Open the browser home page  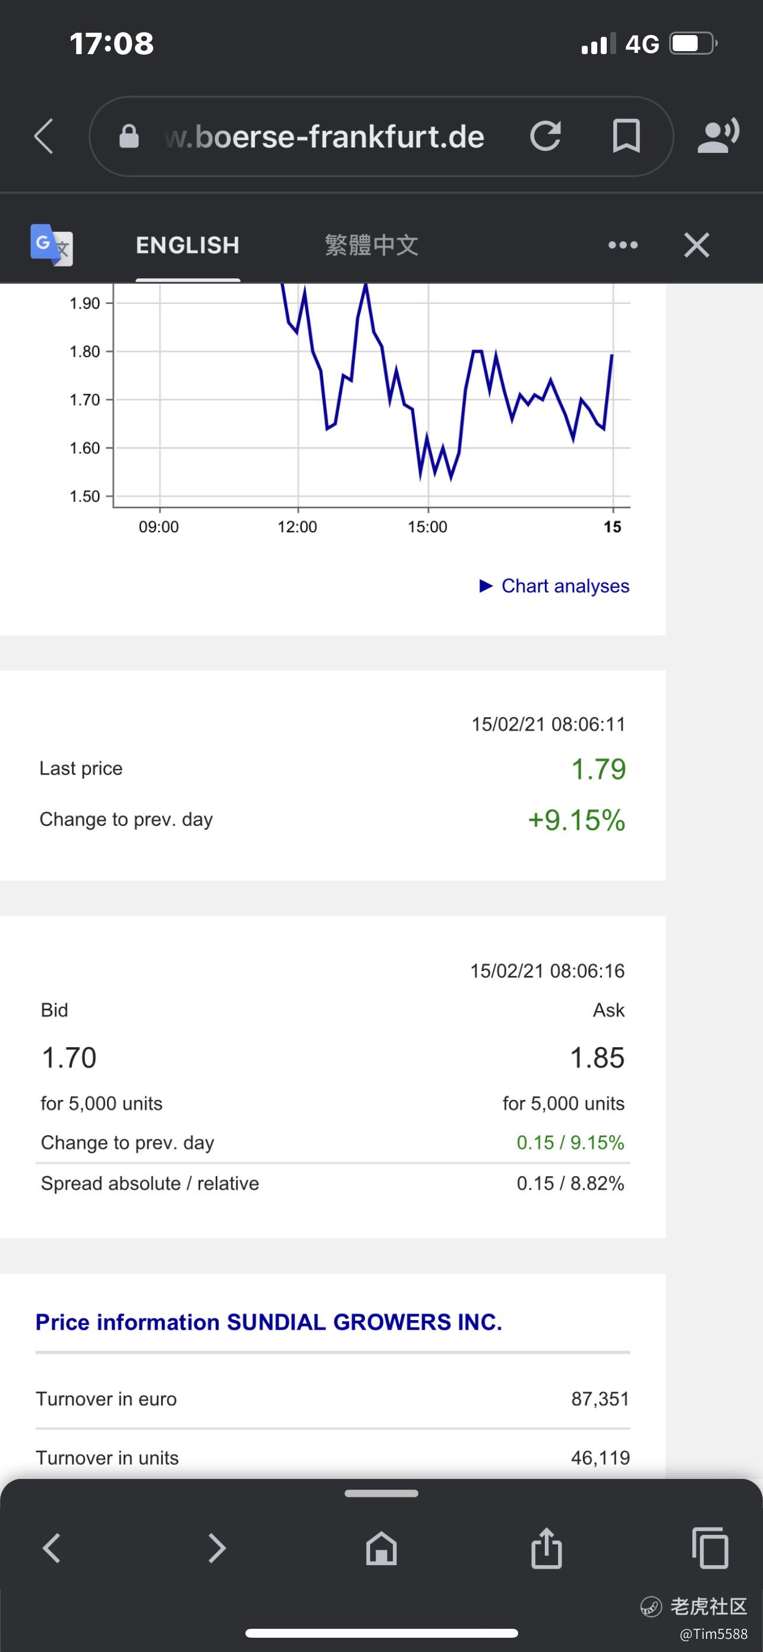point(381,1548)
